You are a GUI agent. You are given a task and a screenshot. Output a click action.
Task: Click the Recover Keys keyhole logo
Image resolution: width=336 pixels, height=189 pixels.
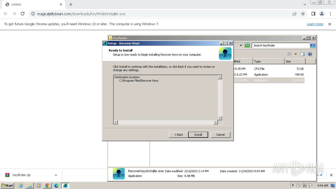point(225,54)
